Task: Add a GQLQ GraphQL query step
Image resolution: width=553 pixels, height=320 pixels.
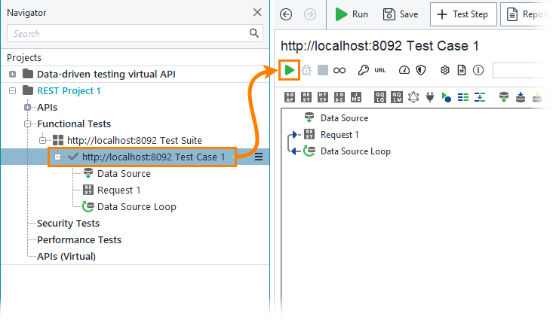Action: [379, 97]
